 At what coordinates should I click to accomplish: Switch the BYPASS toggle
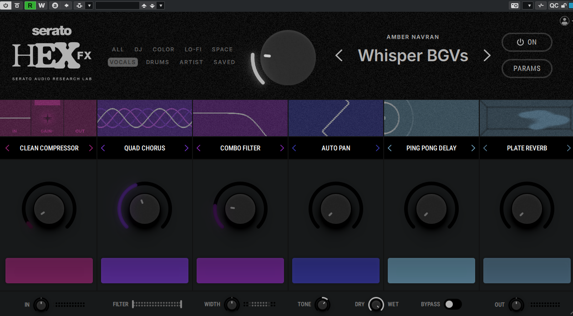(x=453, y=304)
